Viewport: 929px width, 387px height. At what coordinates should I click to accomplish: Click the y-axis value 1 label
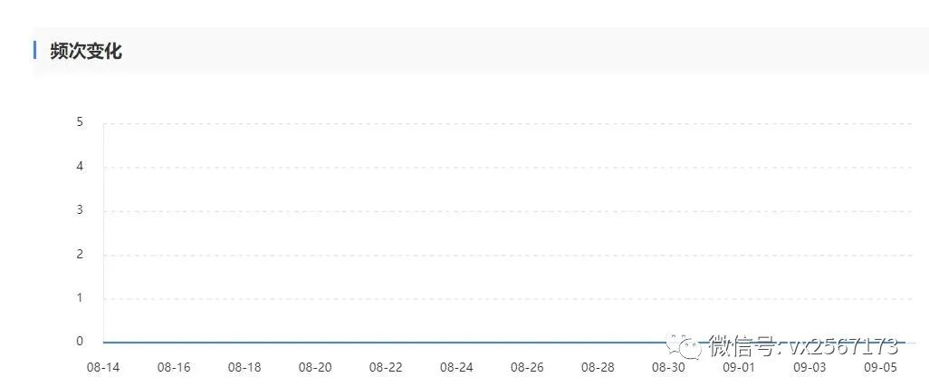coord(80,298)
